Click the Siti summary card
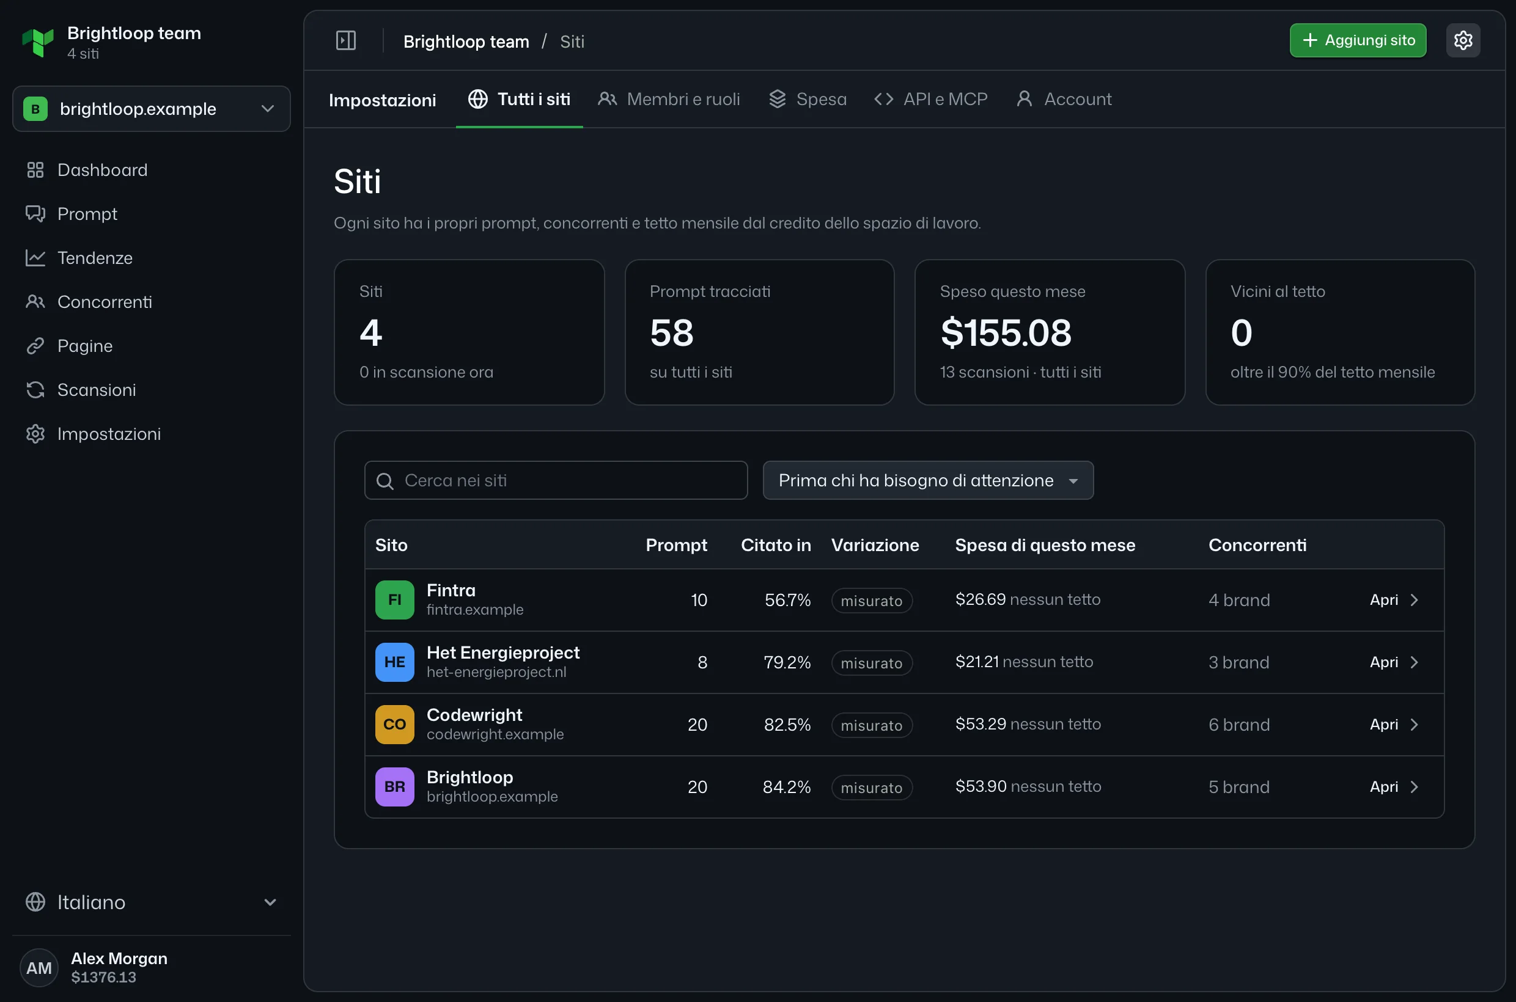 469,332
